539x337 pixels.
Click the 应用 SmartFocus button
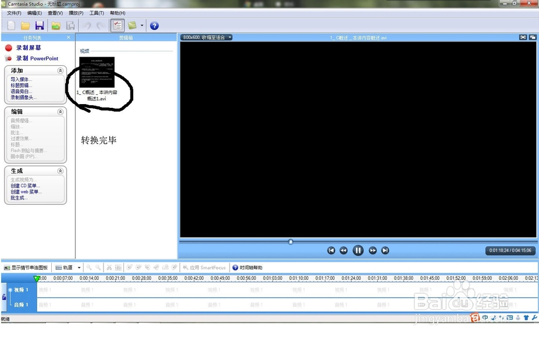pos(204,267)
